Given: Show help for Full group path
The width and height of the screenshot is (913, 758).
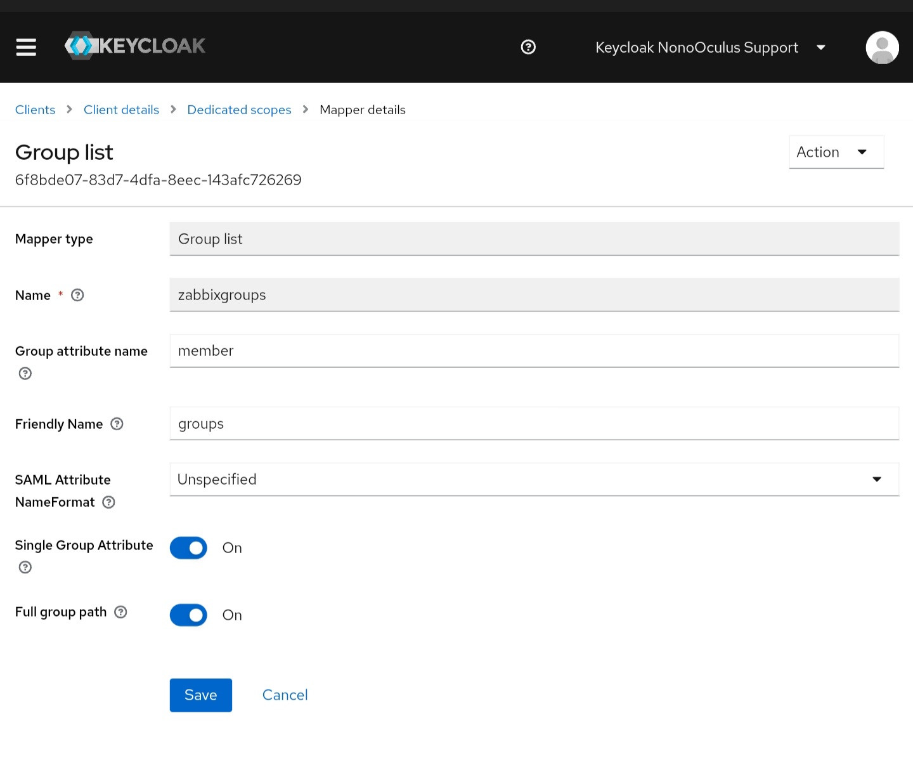Looking at the screenshot, I should pos(120,612).
